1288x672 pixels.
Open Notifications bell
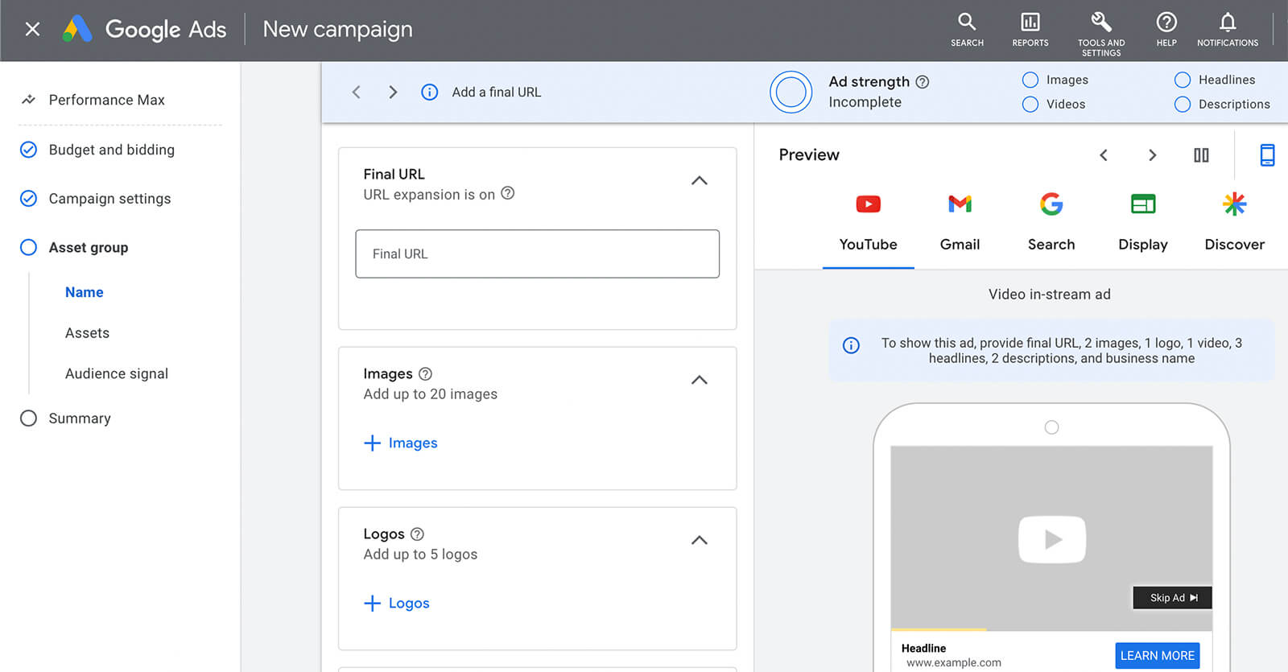pyautogui.click(x=1227, y=30)
